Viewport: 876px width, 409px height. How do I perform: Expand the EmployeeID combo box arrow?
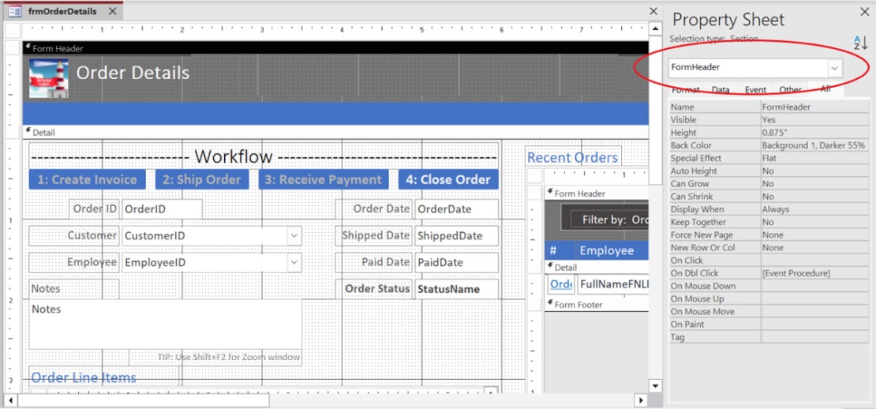point(294,263)
